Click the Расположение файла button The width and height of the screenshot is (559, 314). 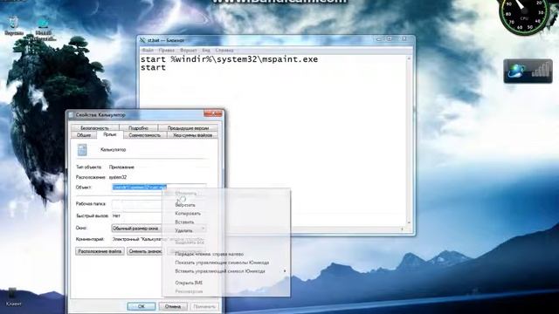pos(100,251)
